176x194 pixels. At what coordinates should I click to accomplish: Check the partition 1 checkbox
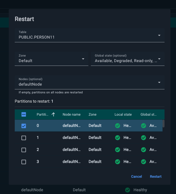point(24,138)
